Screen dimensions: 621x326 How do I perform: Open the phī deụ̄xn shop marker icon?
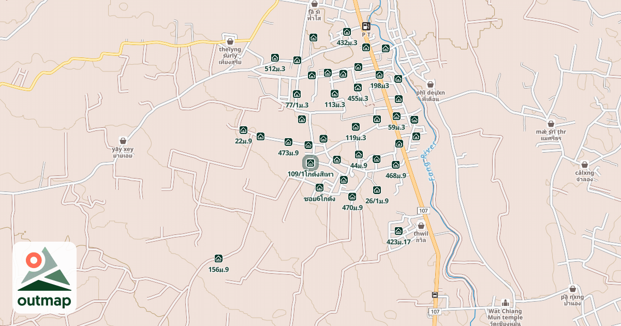[431, 84]
